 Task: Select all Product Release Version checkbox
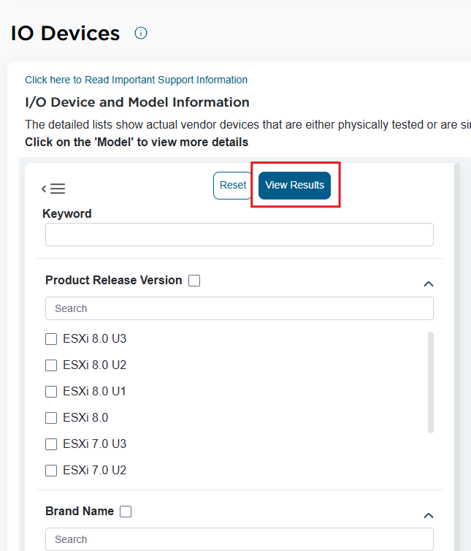point(194,281)
